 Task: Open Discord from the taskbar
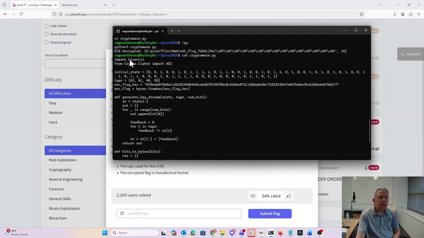pyautogui.click(x=232, y=233)
